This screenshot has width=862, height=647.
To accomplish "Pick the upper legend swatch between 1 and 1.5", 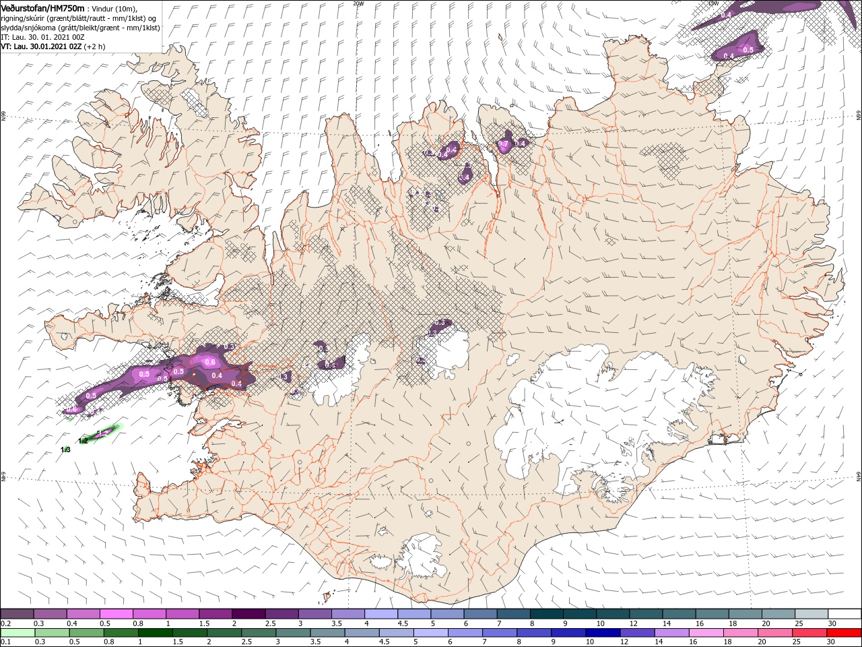I will click(x=183, y=614).
